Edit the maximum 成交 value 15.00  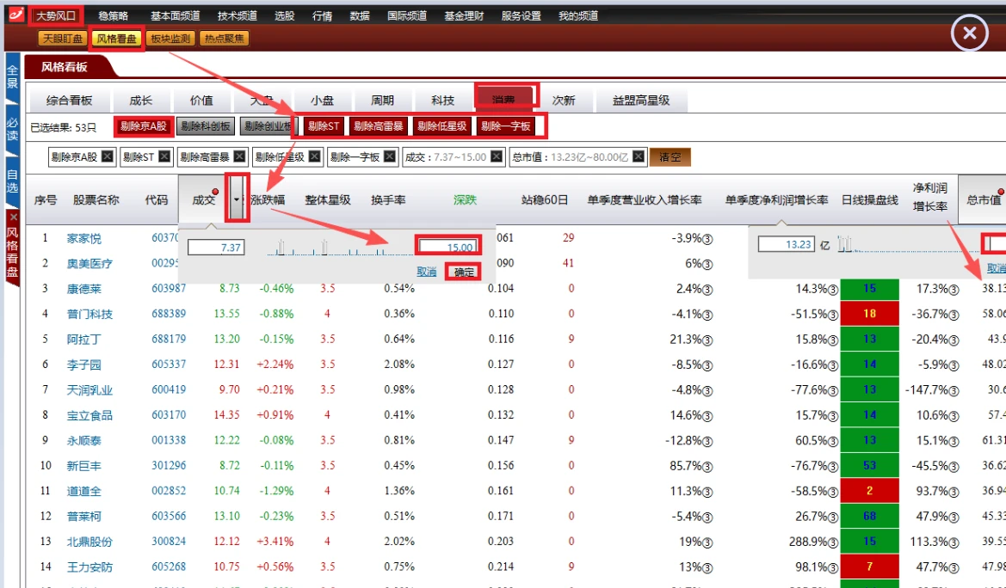pos(447,247)
